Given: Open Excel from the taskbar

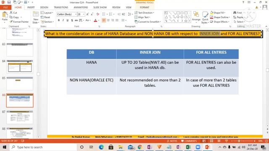Looking at the screenshot, I should [x=188, y=147].
